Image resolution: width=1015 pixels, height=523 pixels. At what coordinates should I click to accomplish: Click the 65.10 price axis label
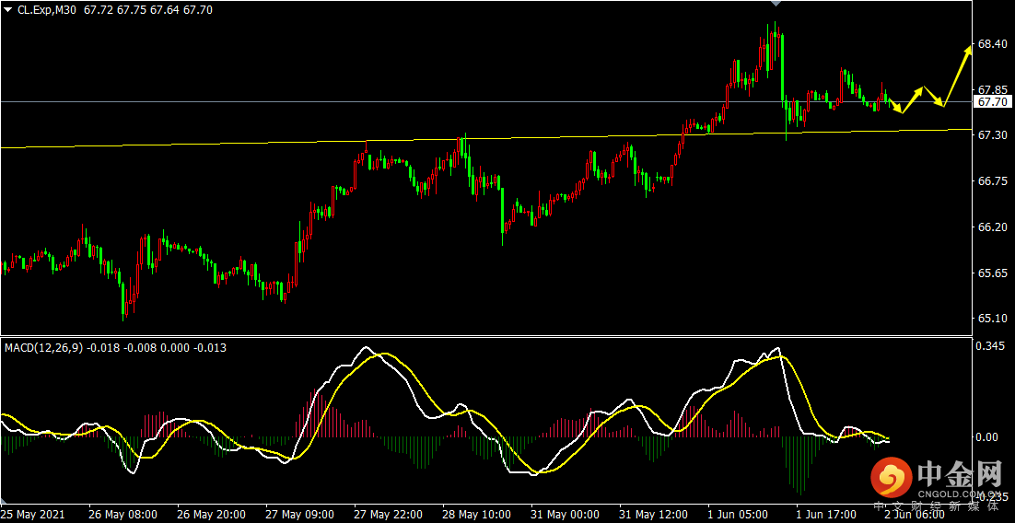click(x=992, y=319)
